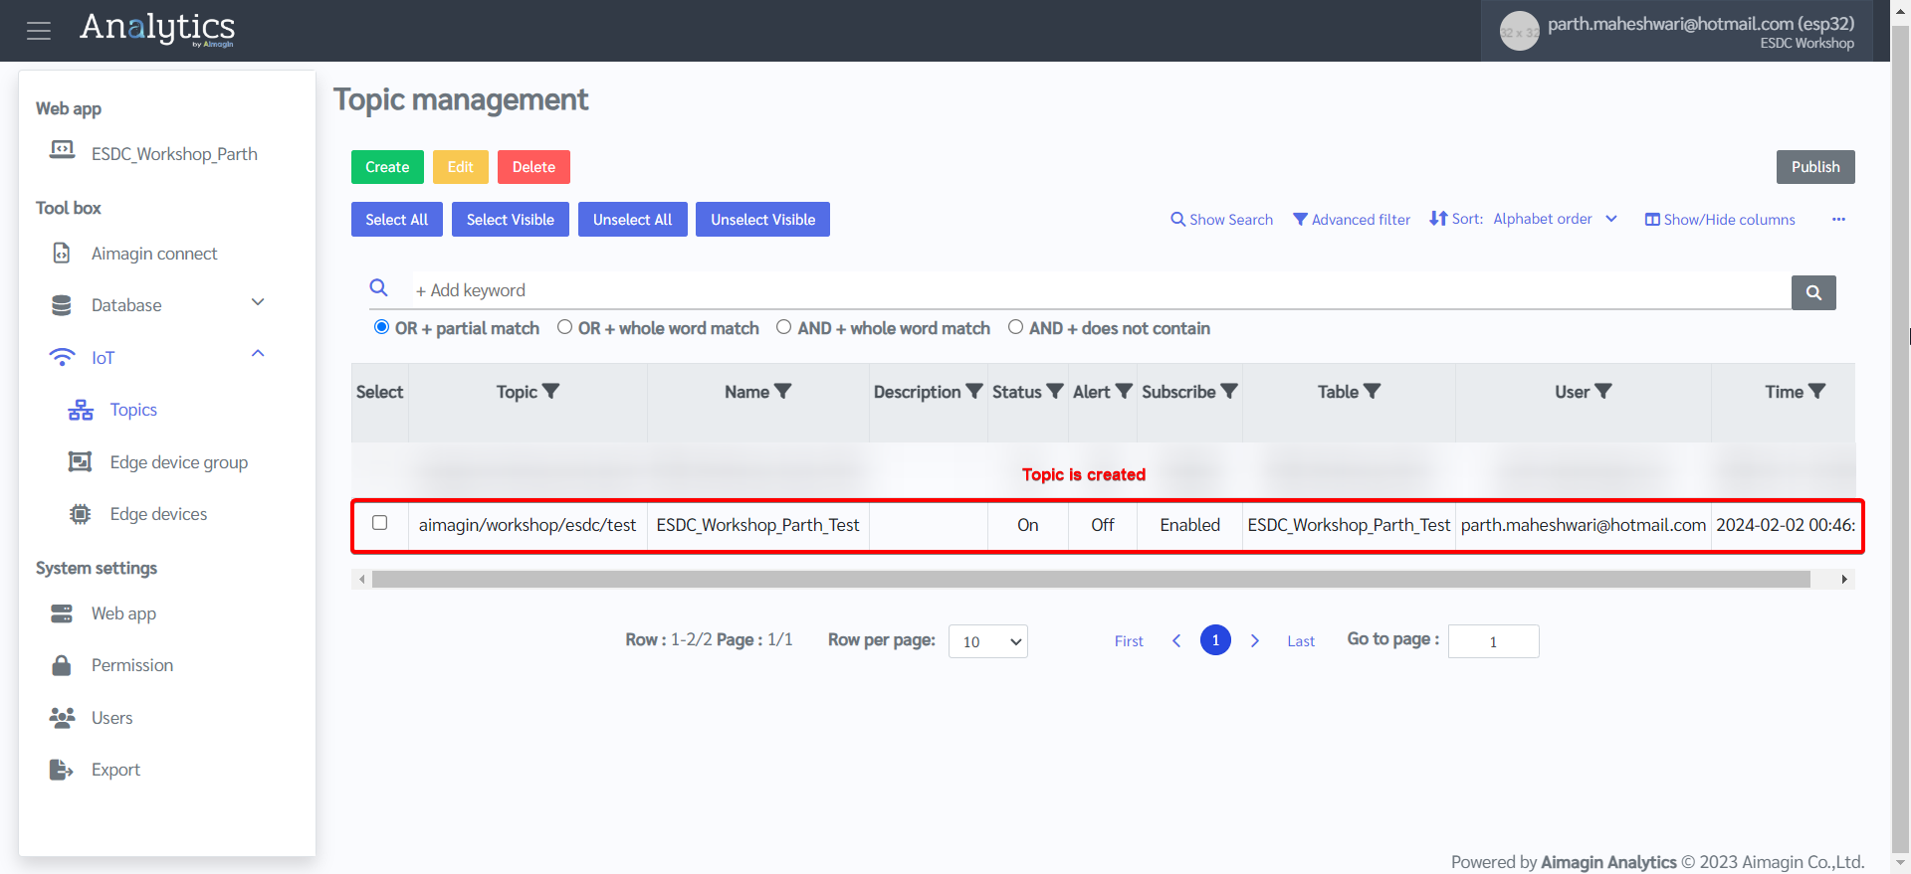Image resolution: width=1911 pixels, height=874 pixels.
Task: Open the Advanced filter link
Action: pos(1352,220)
